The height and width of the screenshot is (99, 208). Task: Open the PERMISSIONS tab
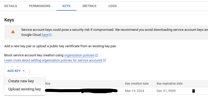coord(40,6)
